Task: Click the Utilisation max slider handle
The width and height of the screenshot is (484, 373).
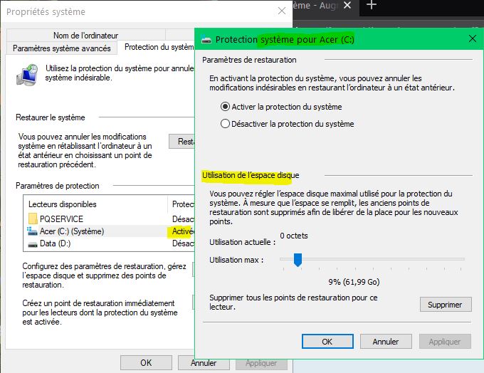Action: 298,260
